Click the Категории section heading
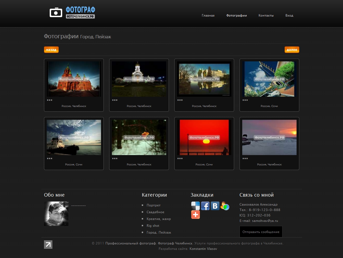This screenshot has height=258, width=343. (154, 195)
